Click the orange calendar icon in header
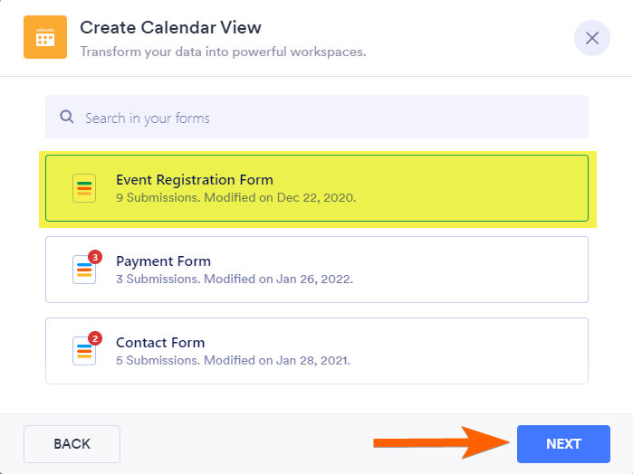The image size is (633, 474). click(45, 37)
